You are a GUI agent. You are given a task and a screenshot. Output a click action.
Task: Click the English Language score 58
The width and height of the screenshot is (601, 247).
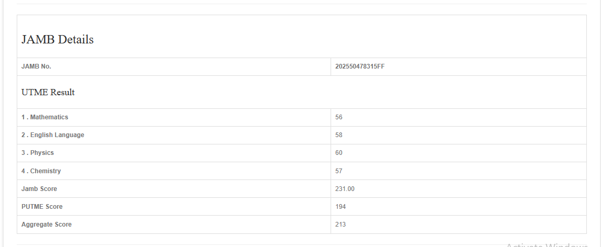(339, 135)
